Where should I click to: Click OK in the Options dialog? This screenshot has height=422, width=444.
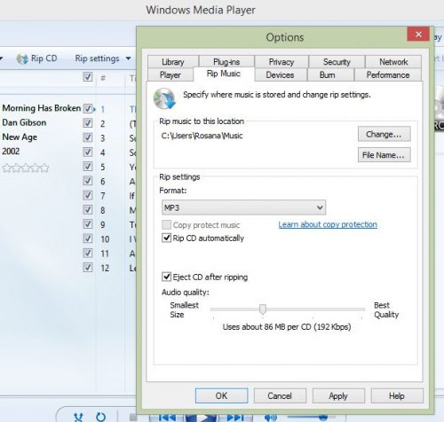[x=221, y=395]
